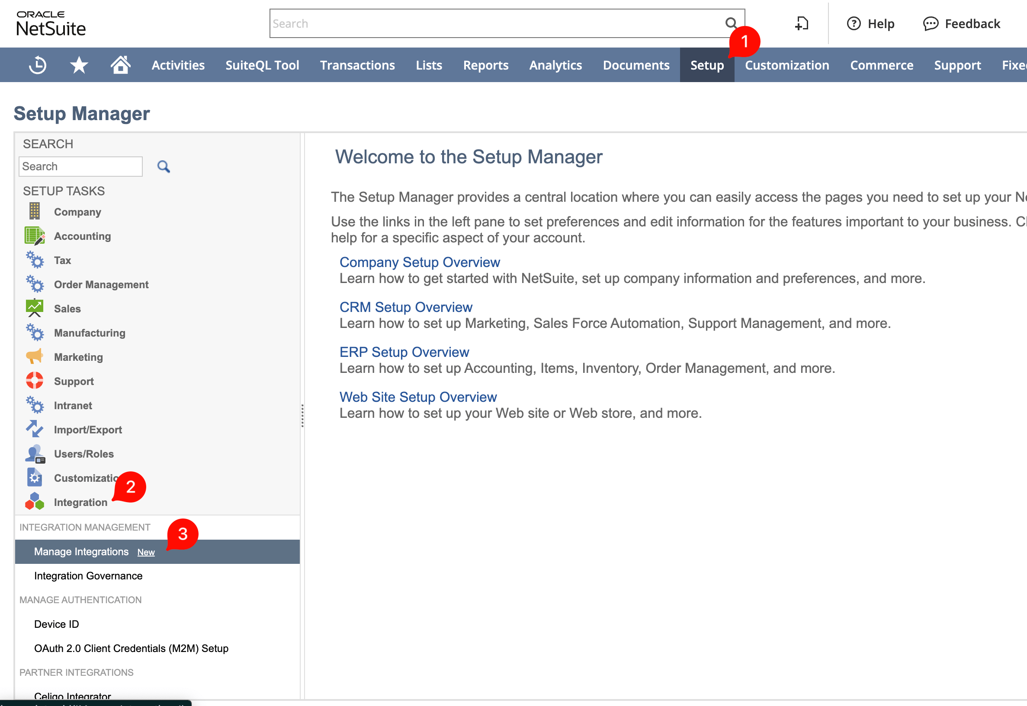Open the create new record icon
Image resolution: width=1027 pixels, height=706 pixels.
tap(802, 23)
